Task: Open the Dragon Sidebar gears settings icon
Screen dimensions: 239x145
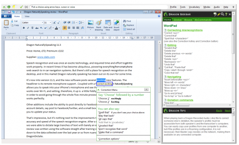Action: [x=222, y=14]
